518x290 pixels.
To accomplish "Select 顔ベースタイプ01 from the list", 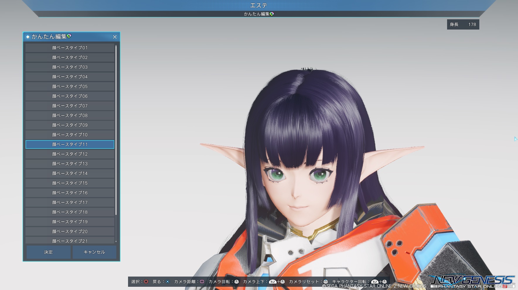I will point(70,48).
